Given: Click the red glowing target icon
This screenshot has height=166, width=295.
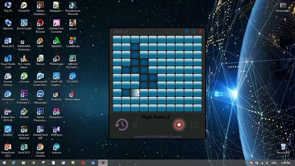Looking at the screenshot, I should 179,125.
